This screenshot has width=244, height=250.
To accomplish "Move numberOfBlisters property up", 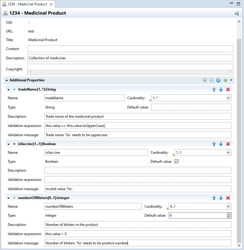I will pyautogui.click(x=214, y=198).
